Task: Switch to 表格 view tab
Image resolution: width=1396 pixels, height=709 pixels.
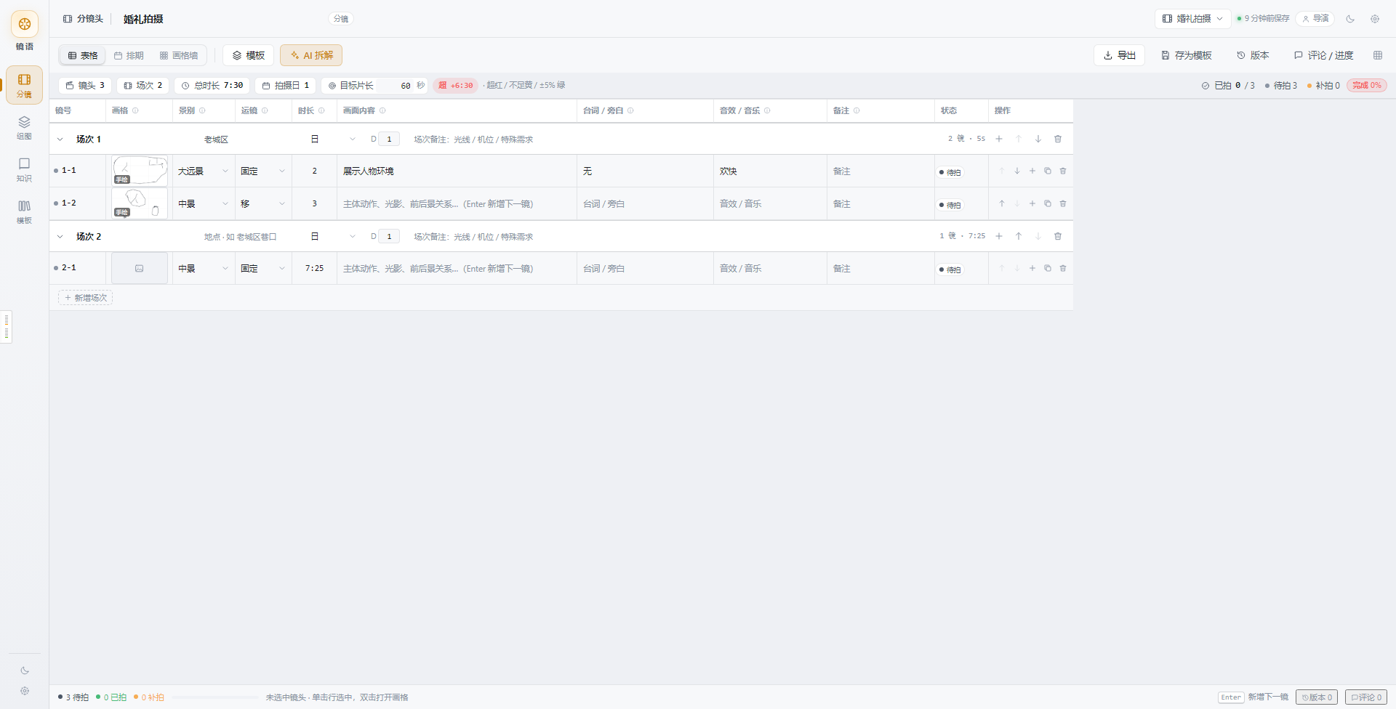Action: coord(83,55)
